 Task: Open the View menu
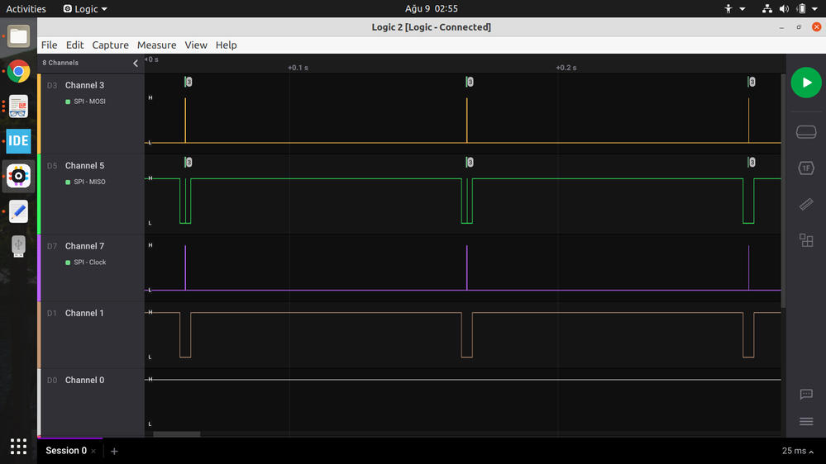[x=195, y=45]
